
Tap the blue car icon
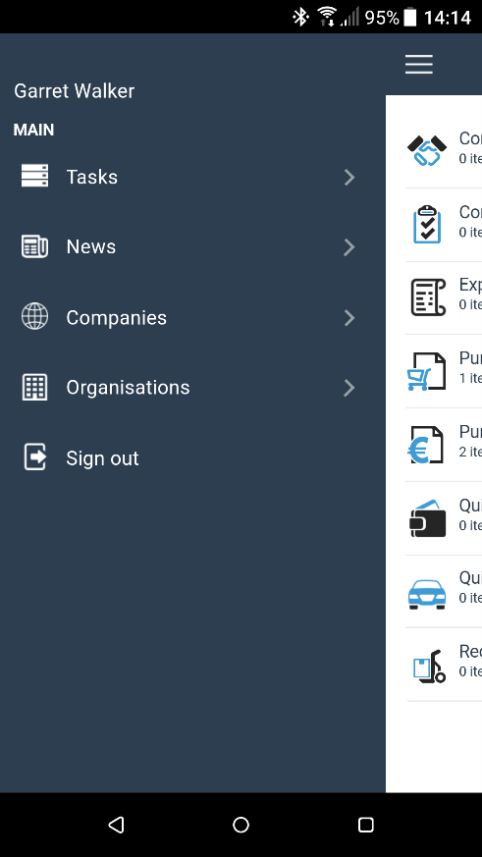[x=427, y=594]
